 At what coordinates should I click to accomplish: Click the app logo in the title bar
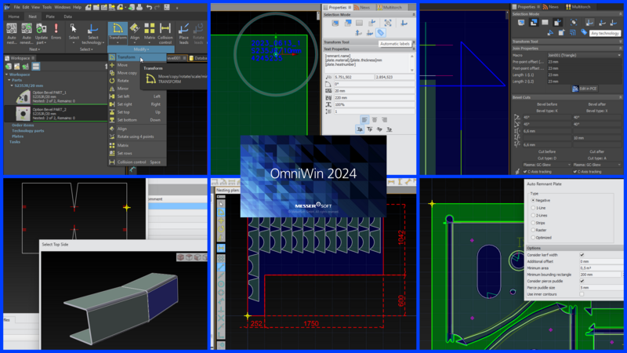click(7, 7)
